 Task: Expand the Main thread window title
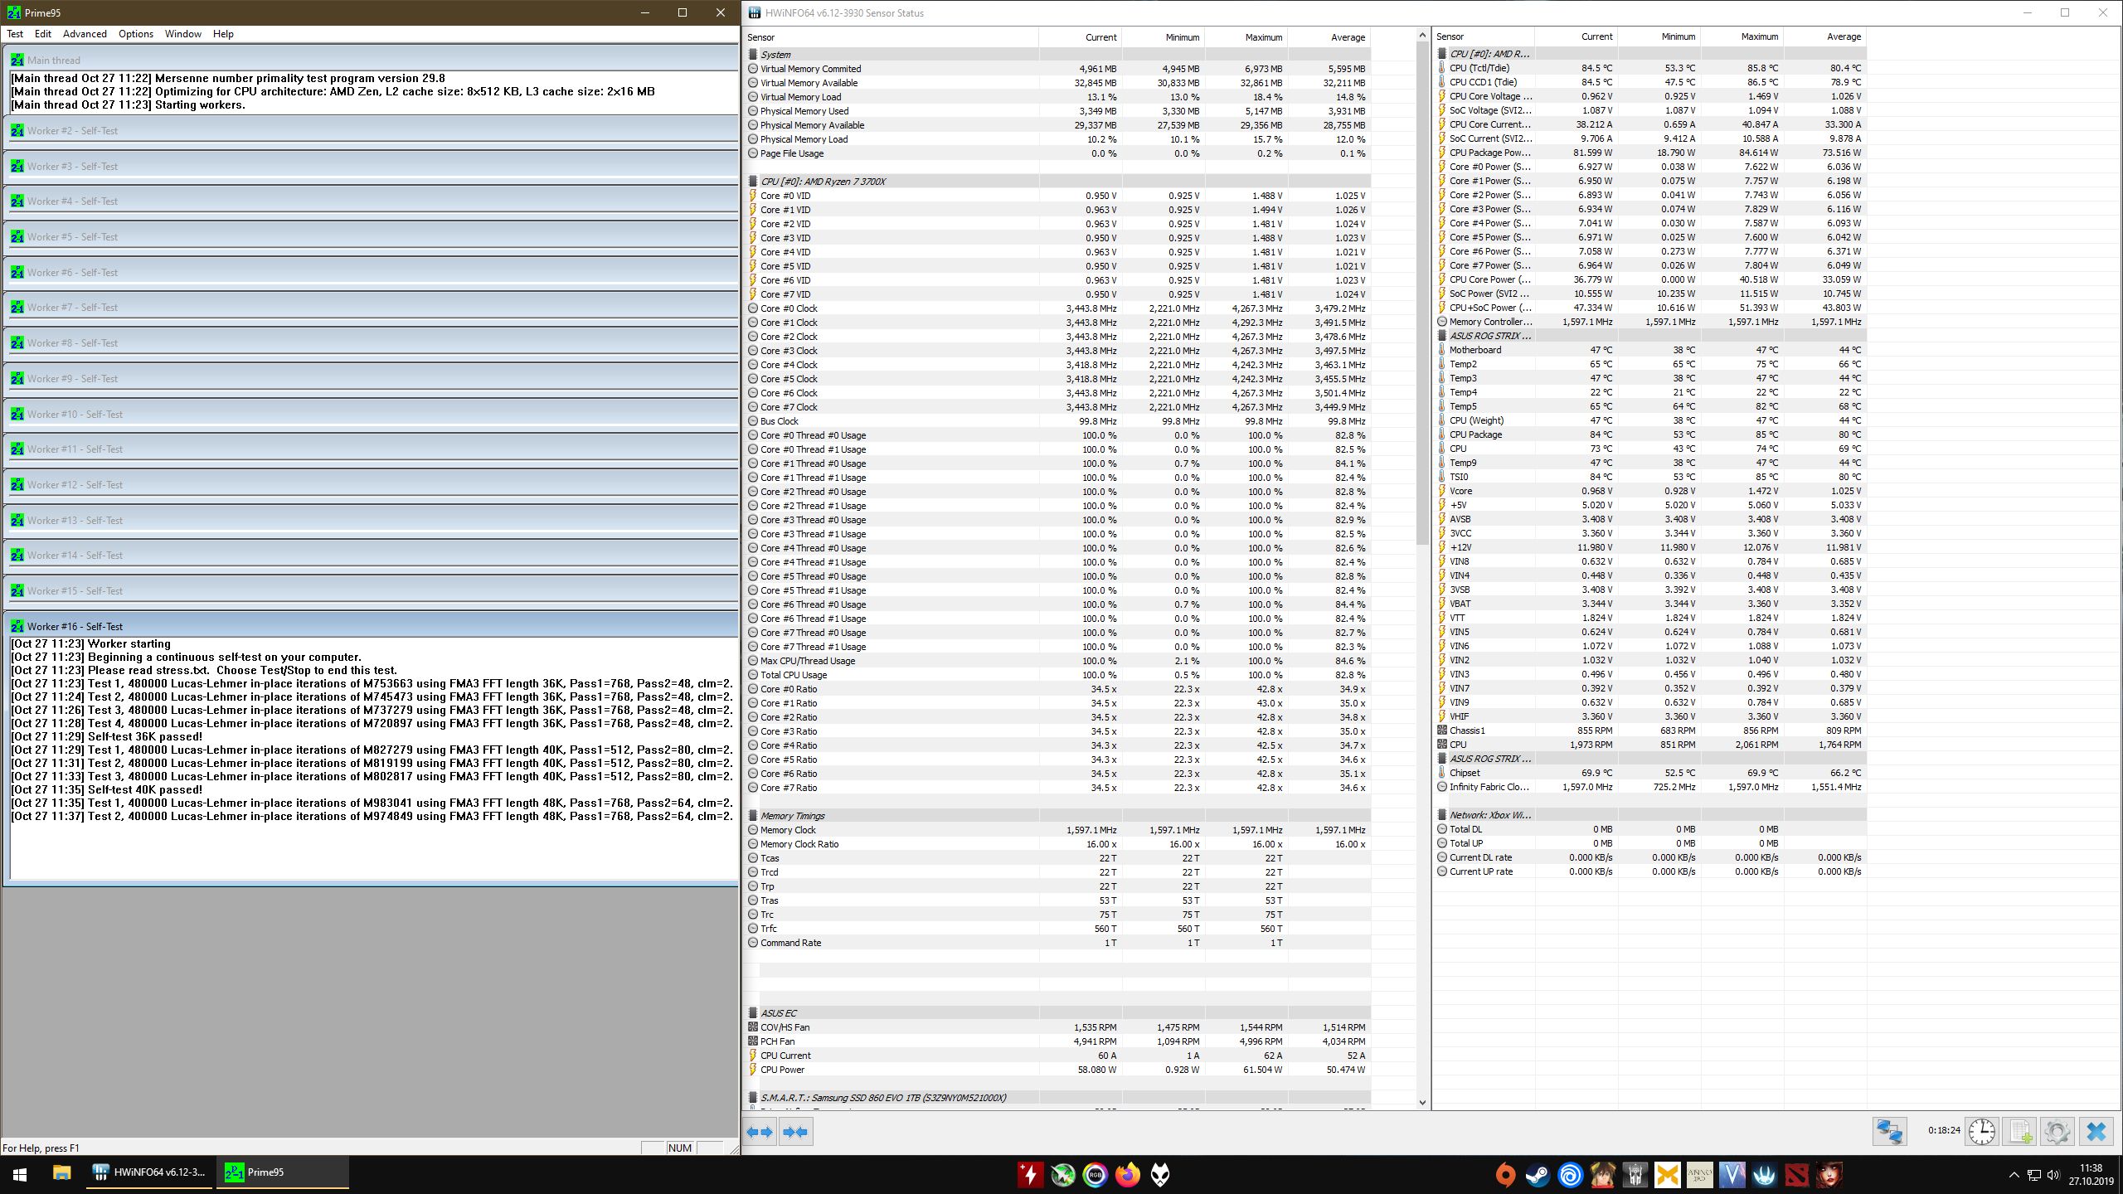pyautogui.click(x=54, y=61)
